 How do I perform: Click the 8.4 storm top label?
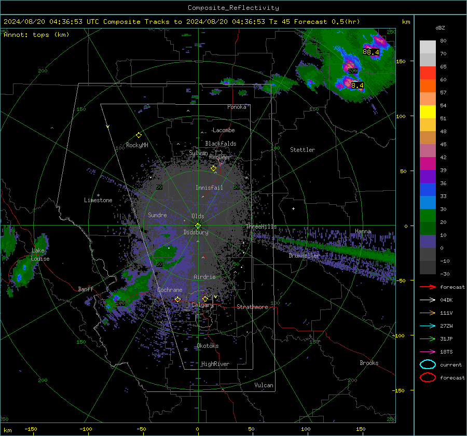[357, 86]
